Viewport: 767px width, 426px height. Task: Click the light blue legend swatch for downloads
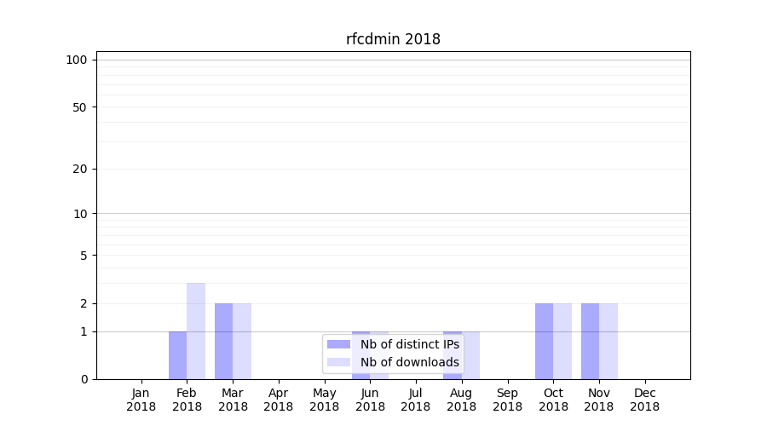click(338, 362)
